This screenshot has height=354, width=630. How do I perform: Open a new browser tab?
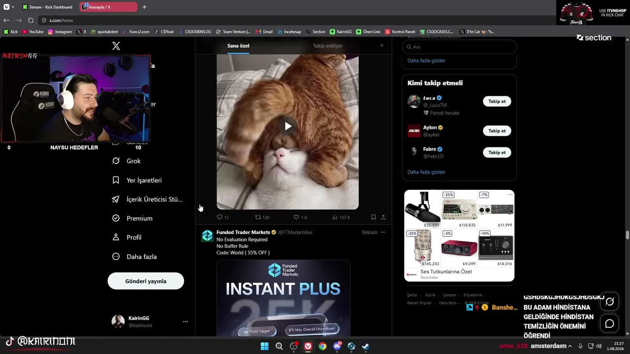144,7
